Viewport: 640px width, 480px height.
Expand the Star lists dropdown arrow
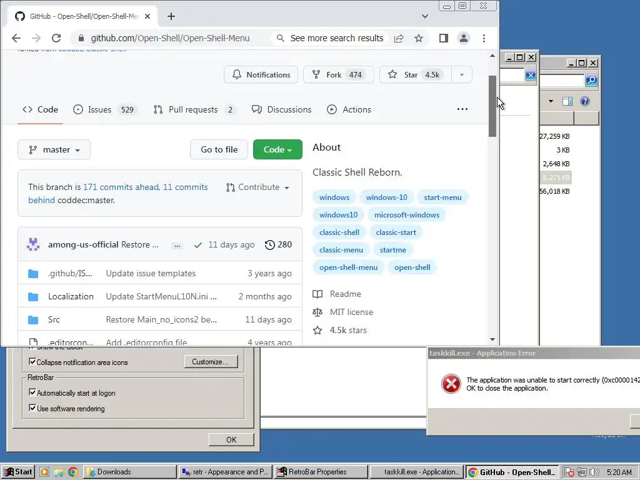pos(462,75)
